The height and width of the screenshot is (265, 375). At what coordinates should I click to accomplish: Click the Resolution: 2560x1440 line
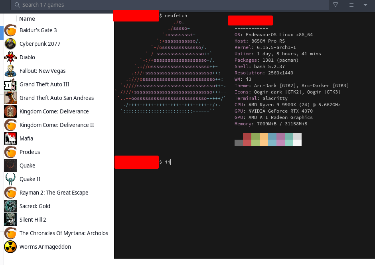(264, 73)
